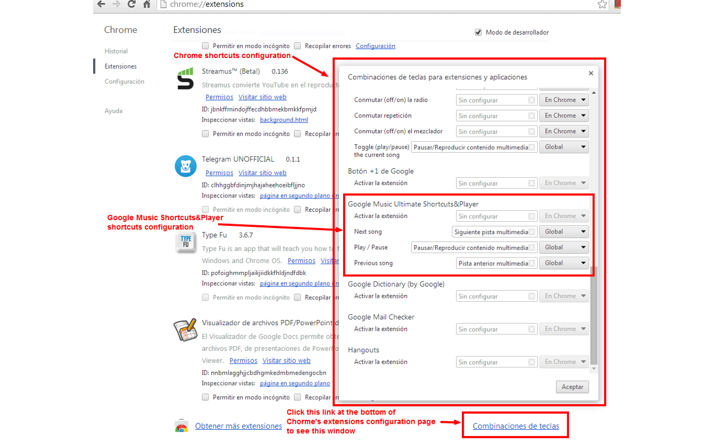The width and height of the screenshot is (714, 446).
Task: Open Global dropdown for Play / Pause
Action: 564,248
